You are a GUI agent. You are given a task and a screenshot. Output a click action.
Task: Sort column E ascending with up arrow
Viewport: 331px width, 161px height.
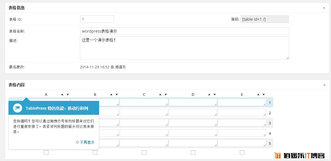click(258, 94)
